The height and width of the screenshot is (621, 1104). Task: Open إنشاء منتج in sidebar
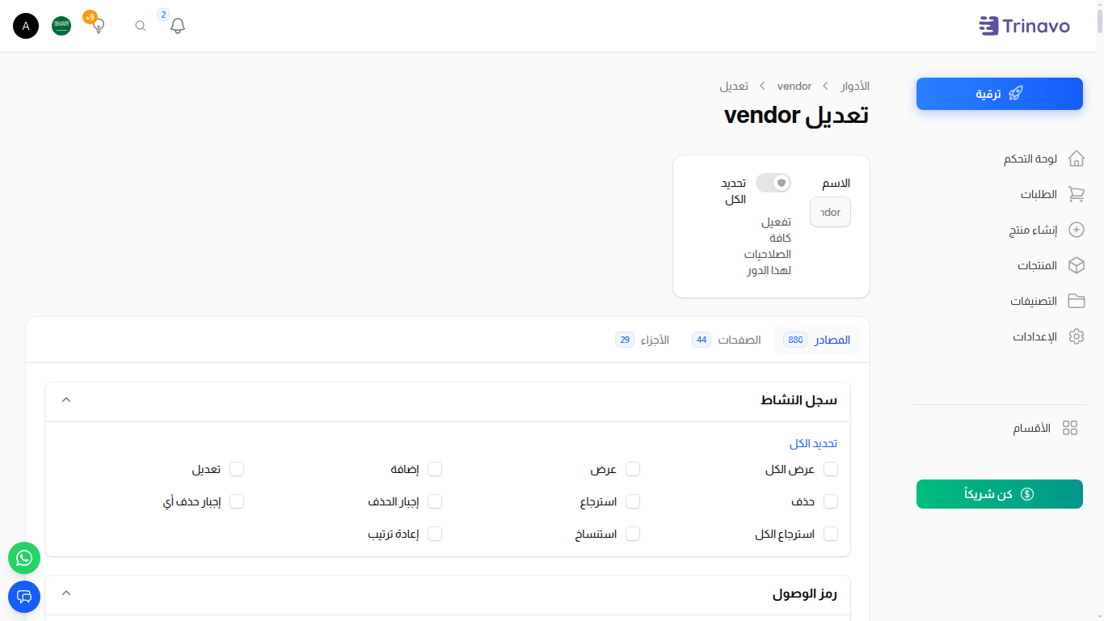click(x=1033, y=230)
